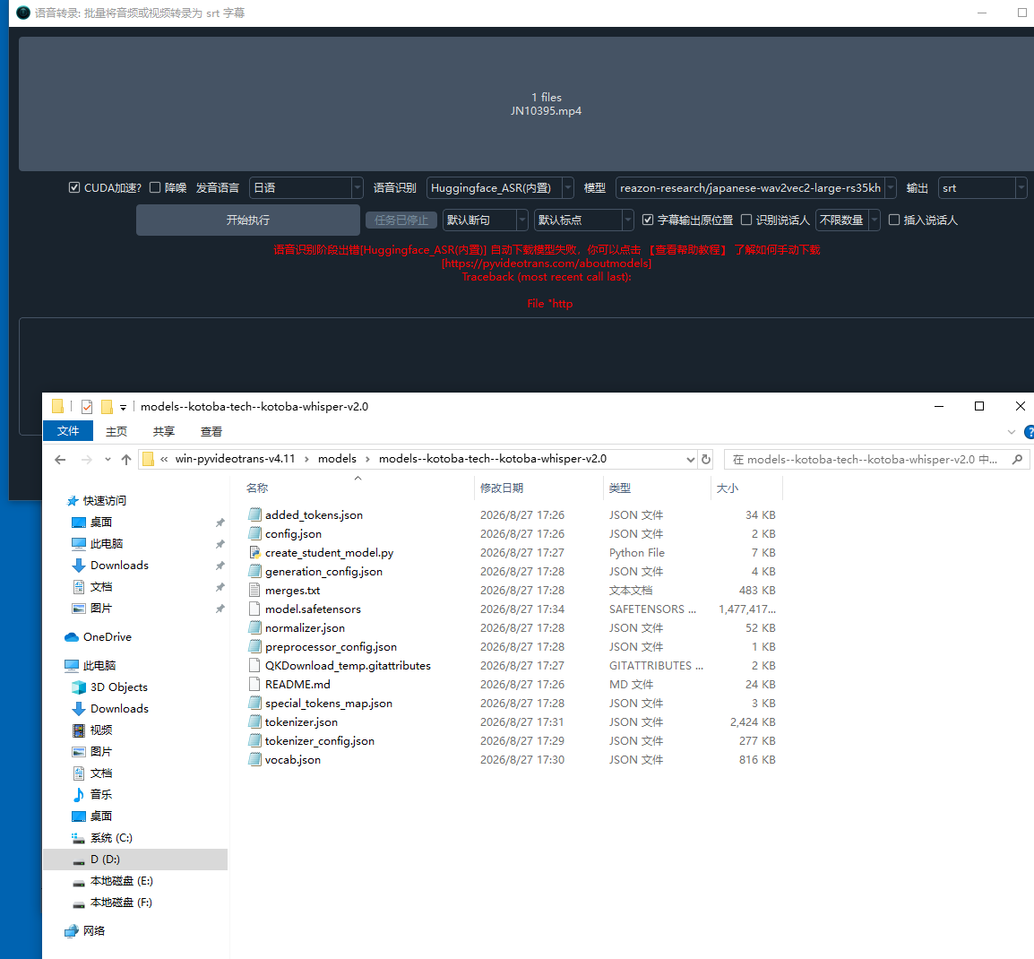The height and width of the screenshot is (959, 1034).
Task: Select config.json in the file list
Action: (x=294, y=533)
